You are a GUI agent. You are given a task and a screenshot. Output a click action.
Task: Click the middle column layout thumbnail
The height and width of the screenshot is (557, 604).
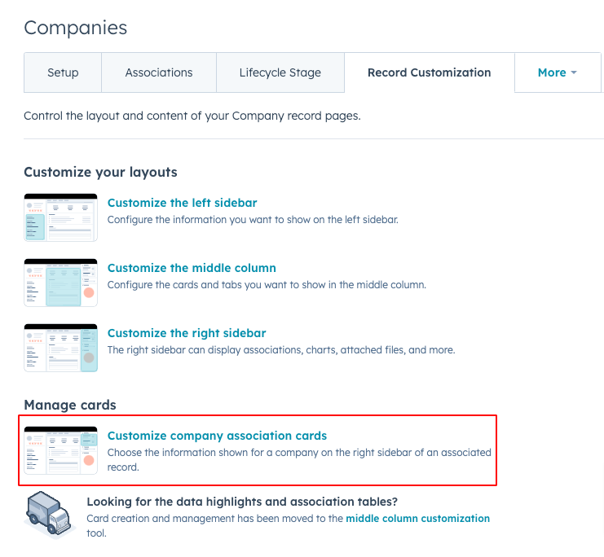61,283
